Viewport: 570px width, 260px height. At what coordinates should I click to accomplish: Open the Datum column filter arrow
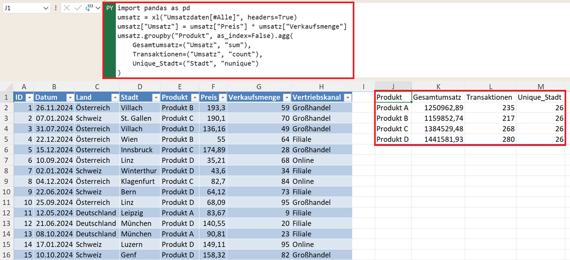click(70, 97)
